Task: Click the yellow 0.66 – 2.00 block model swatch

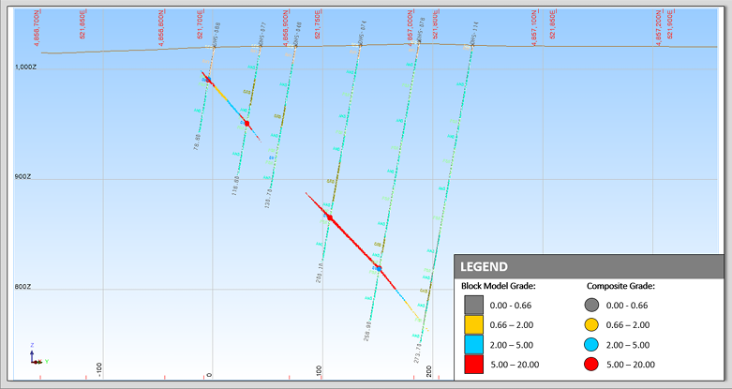Action: pyautogui.click(x=473, y=324)
